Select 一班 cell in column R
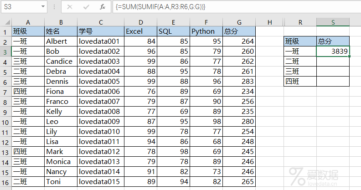The width and height of the screenshot is (361, 190). [300, 51]
